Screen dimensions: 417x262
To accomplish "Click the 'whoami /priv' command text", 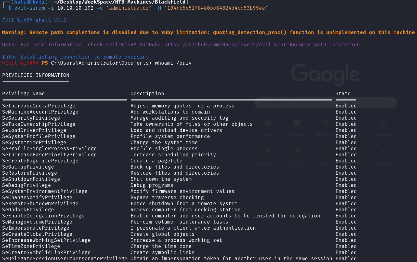I will point(173,63).
